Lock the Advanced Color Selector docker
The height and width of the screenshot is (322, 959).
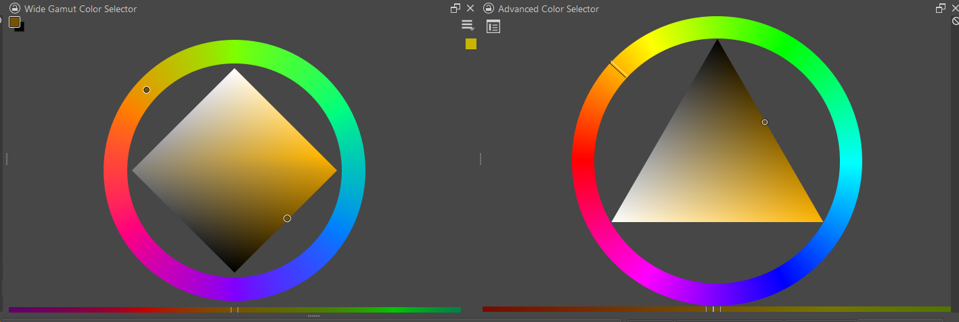tap(489, 9)
